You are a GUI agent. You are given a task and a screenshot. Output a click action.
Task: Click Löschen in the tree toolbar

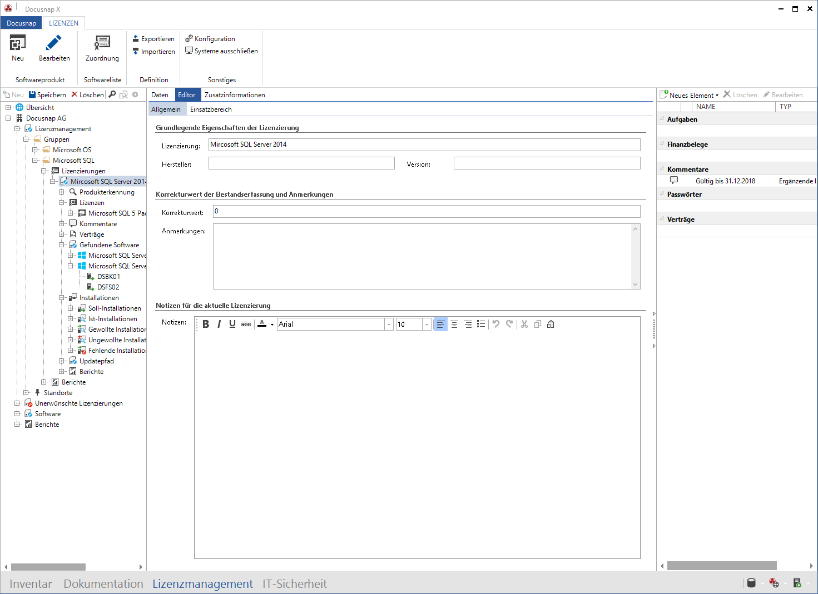(87, 95)
